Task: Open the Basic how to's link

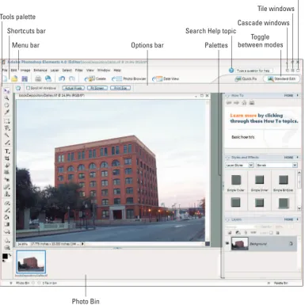Action: click(x=243, y=137)
